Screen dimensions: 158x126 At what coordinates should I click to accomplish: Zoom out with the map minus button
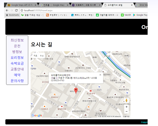coord(127,111)
